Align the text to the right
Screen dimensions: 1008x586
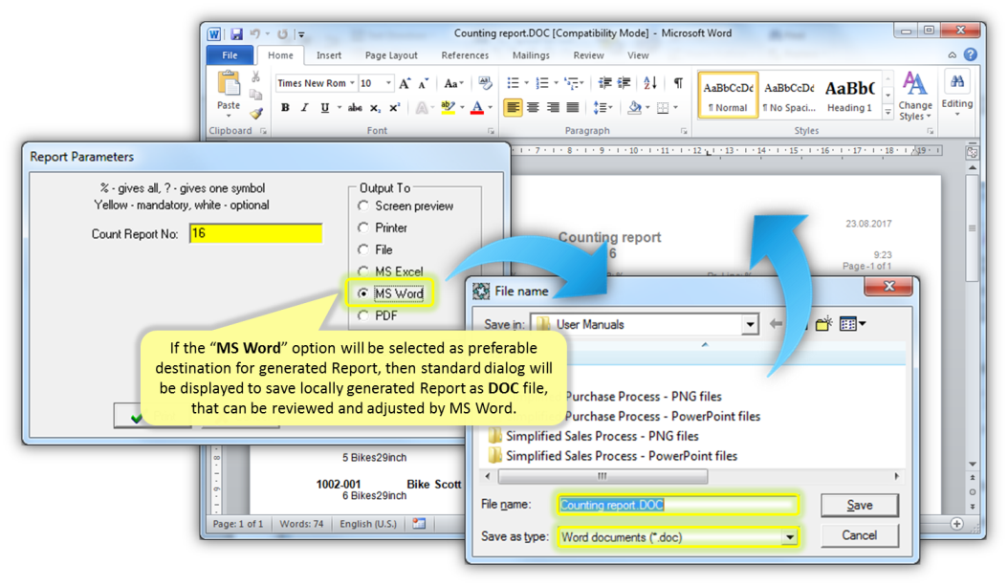click(552, 107)
